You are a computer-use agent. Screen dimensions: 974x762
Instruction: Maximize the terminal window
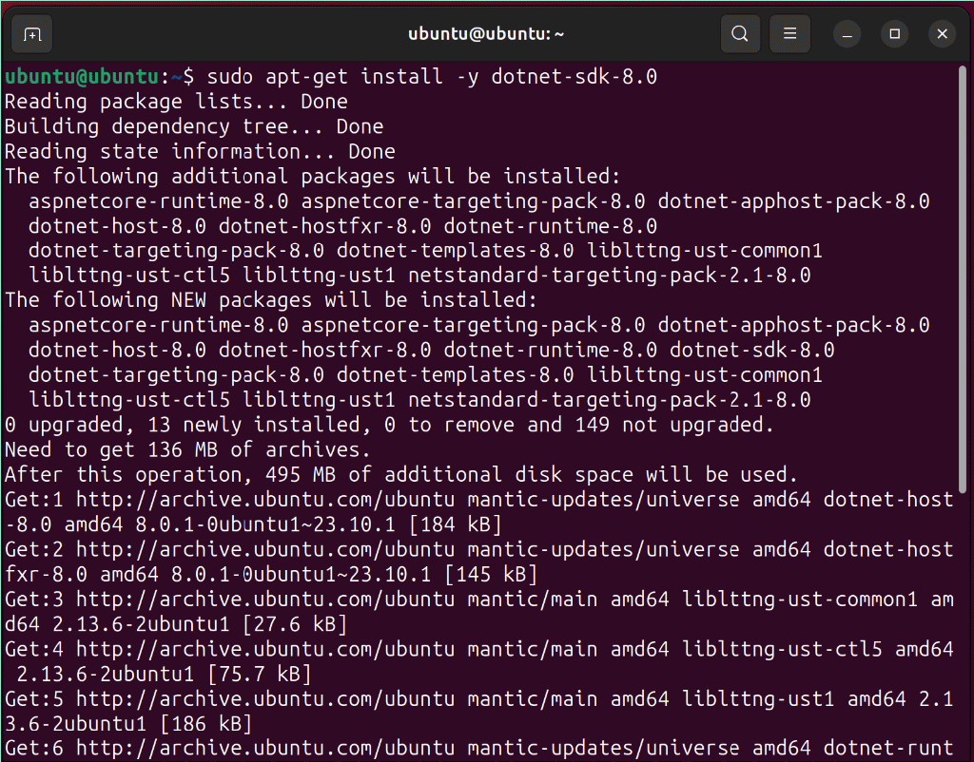[894, 33]
